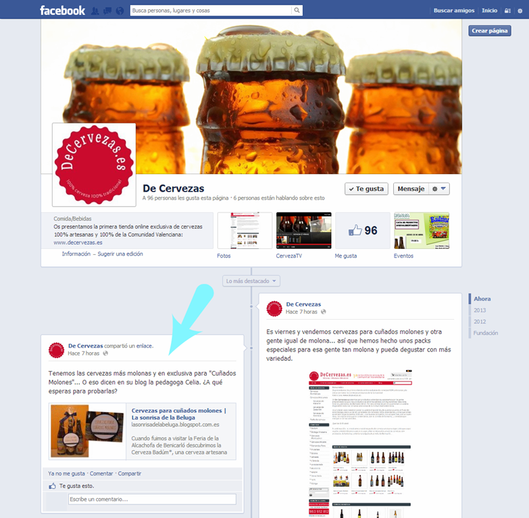
Task: Click the Facebook logo
Action: click(62, 10)
